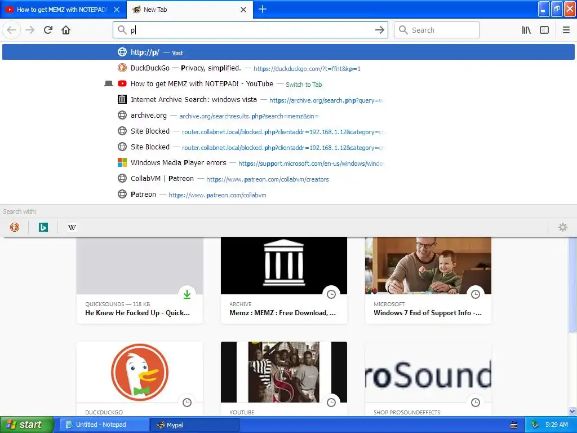Open the Library icon in the toolbar
Viewport: 577px width, 433px height.
tap(526, 30)
